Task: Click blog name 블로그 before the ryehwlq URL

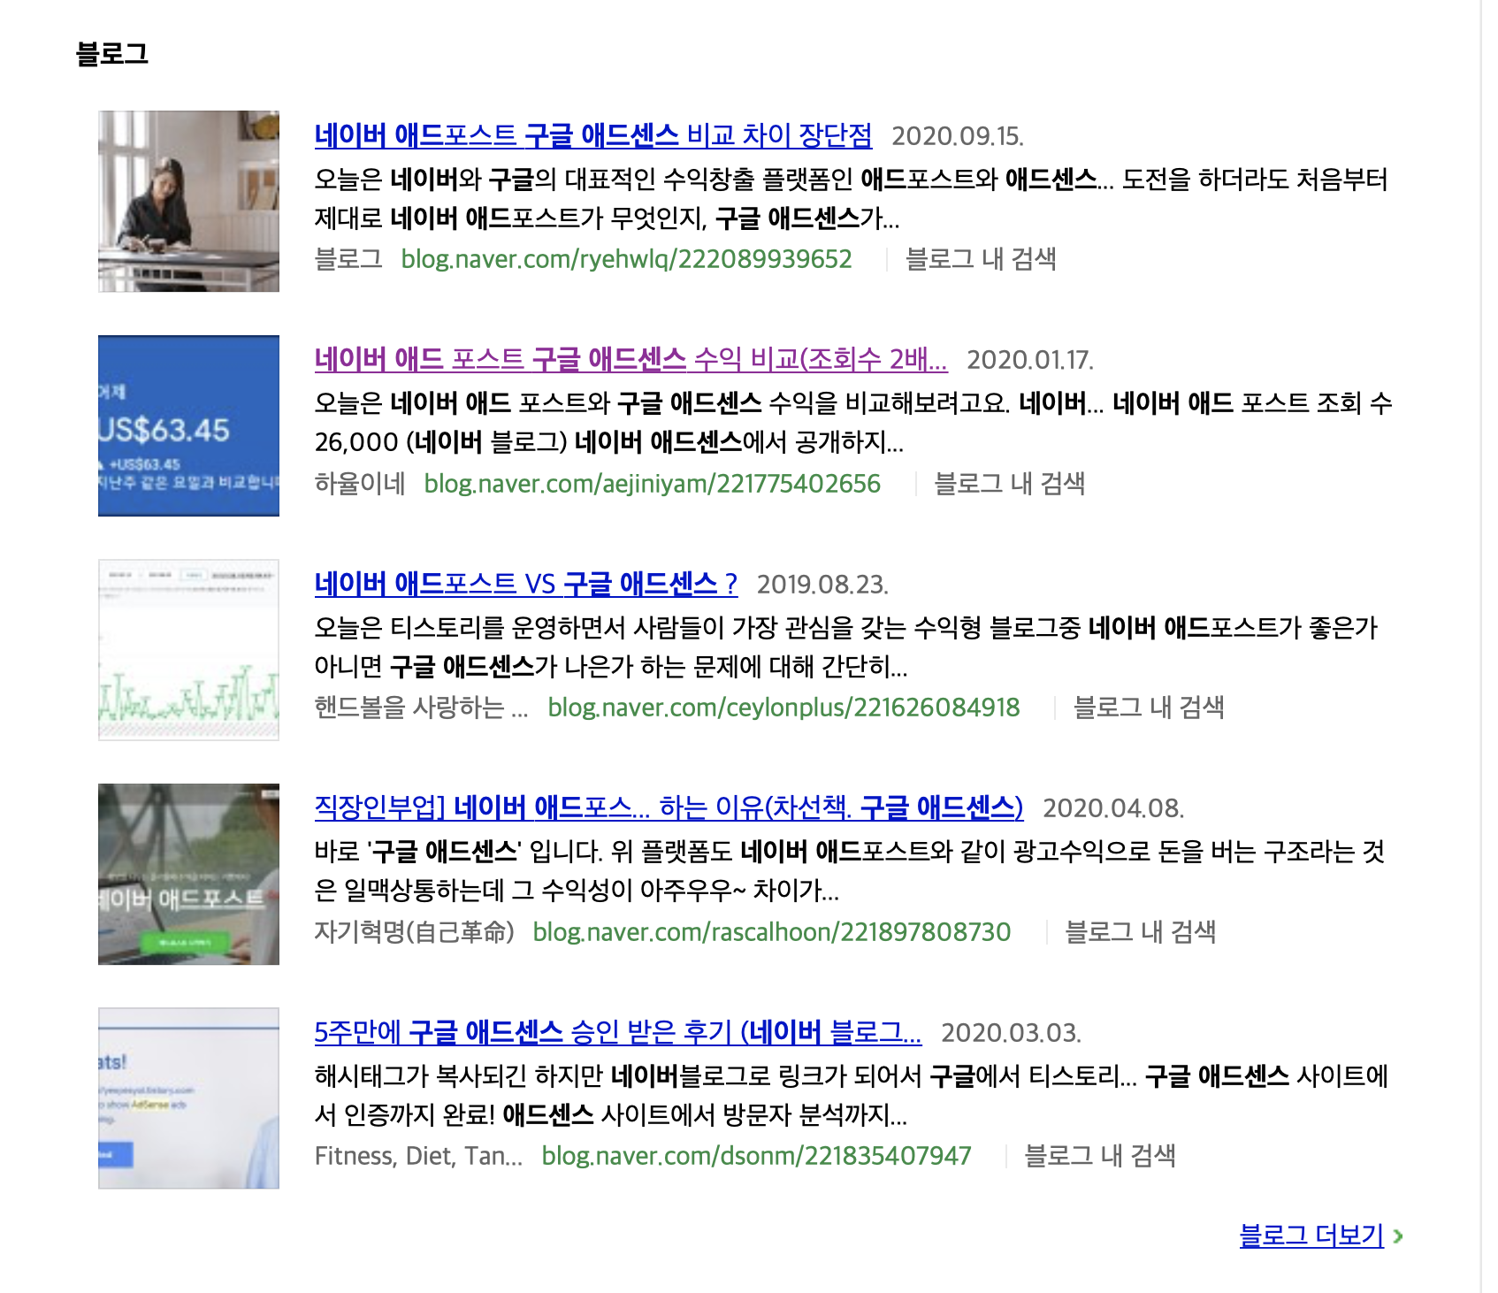Action: point(348,259)
